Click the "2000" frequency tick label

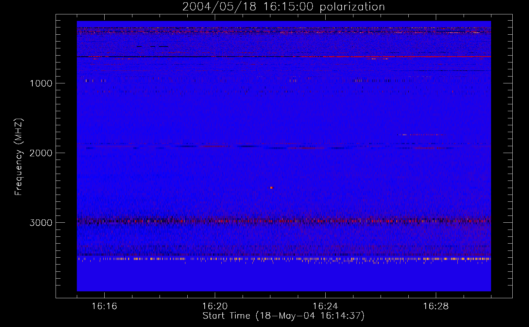(x=41, y=153)
